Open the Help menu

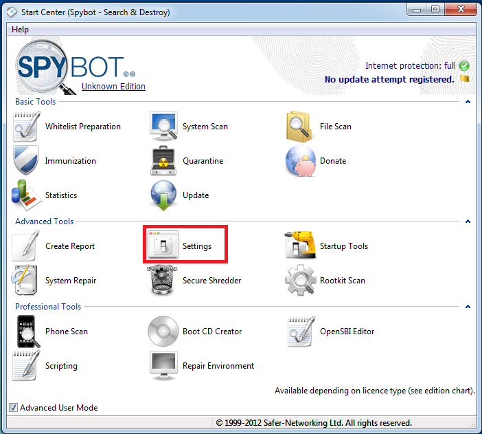click(21, 30)
